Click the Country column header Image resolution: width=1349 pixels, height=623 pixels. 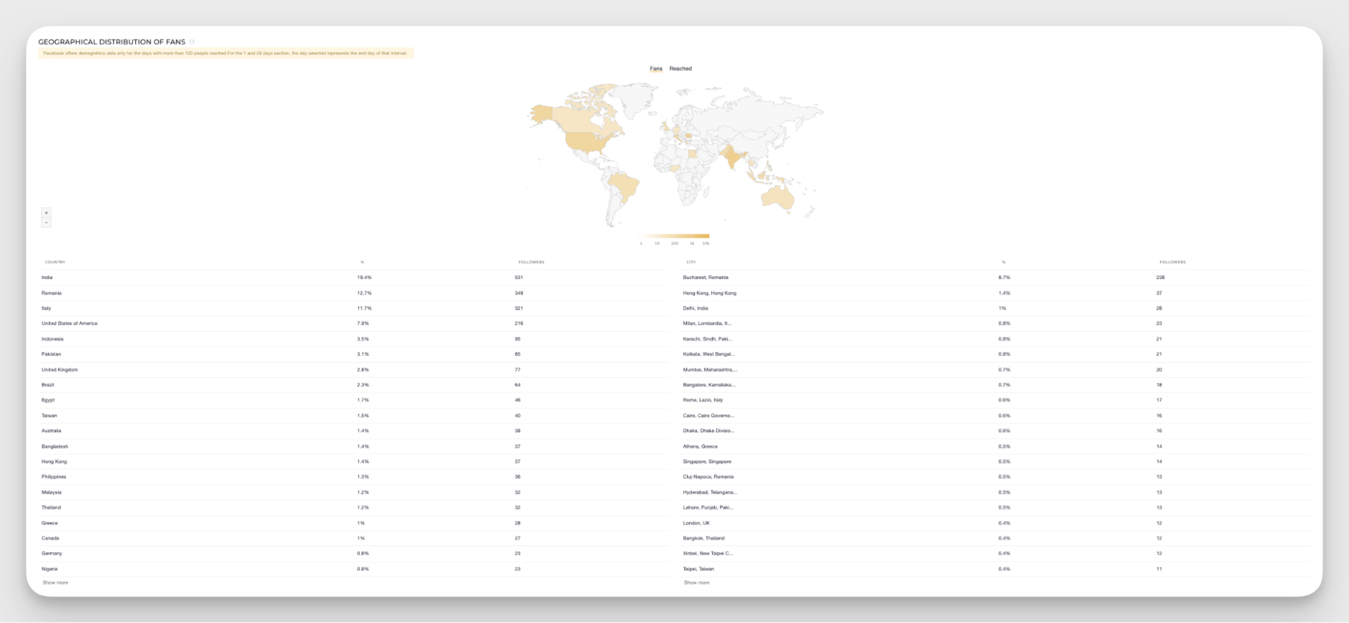pos(55,262)
